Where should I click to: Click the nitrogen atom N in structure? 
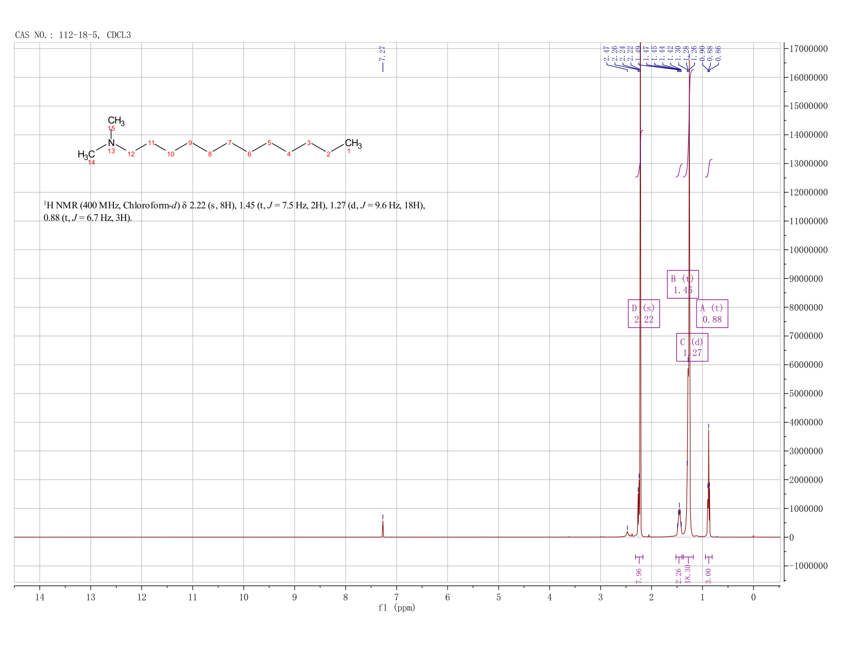(x=111, y=143)
